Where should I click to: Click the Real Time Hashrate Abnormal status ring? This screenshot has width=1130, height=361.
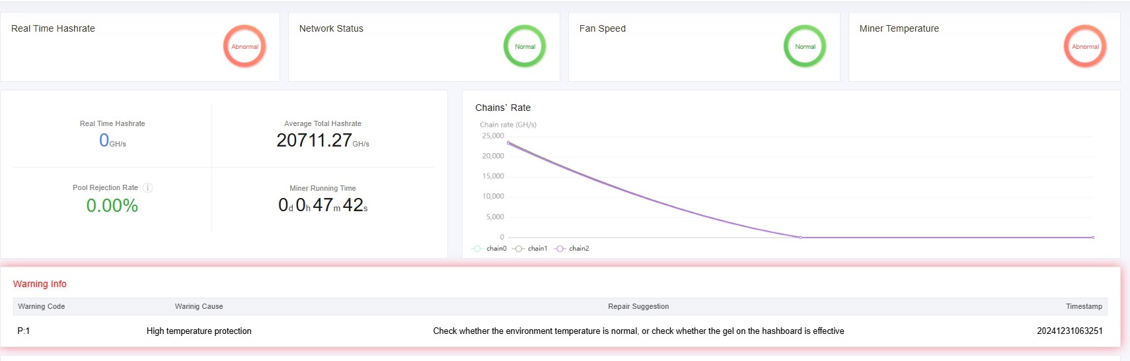point(245,47)
